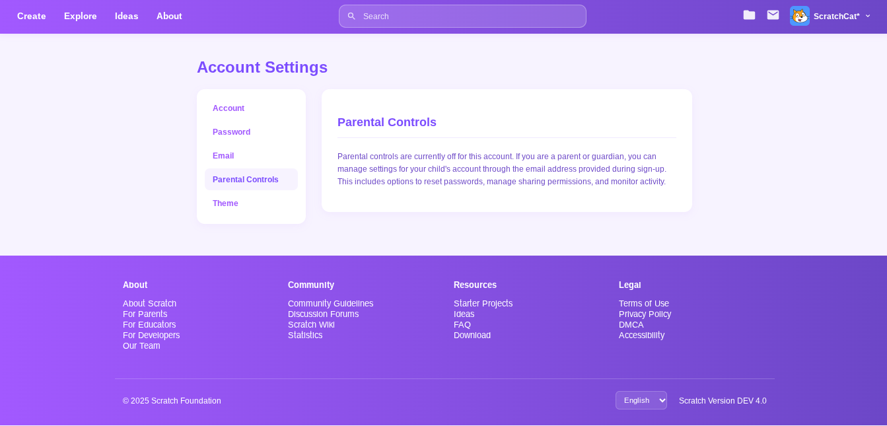Click into the Search field
Image resolution: width=887 pixels, height=426 pixels.
point(469,17)
